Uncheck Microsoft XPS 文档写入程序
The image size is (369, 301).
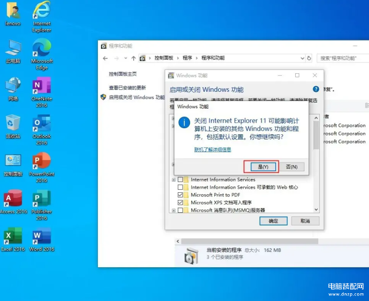pyautogui.click(x=180, y=203)
